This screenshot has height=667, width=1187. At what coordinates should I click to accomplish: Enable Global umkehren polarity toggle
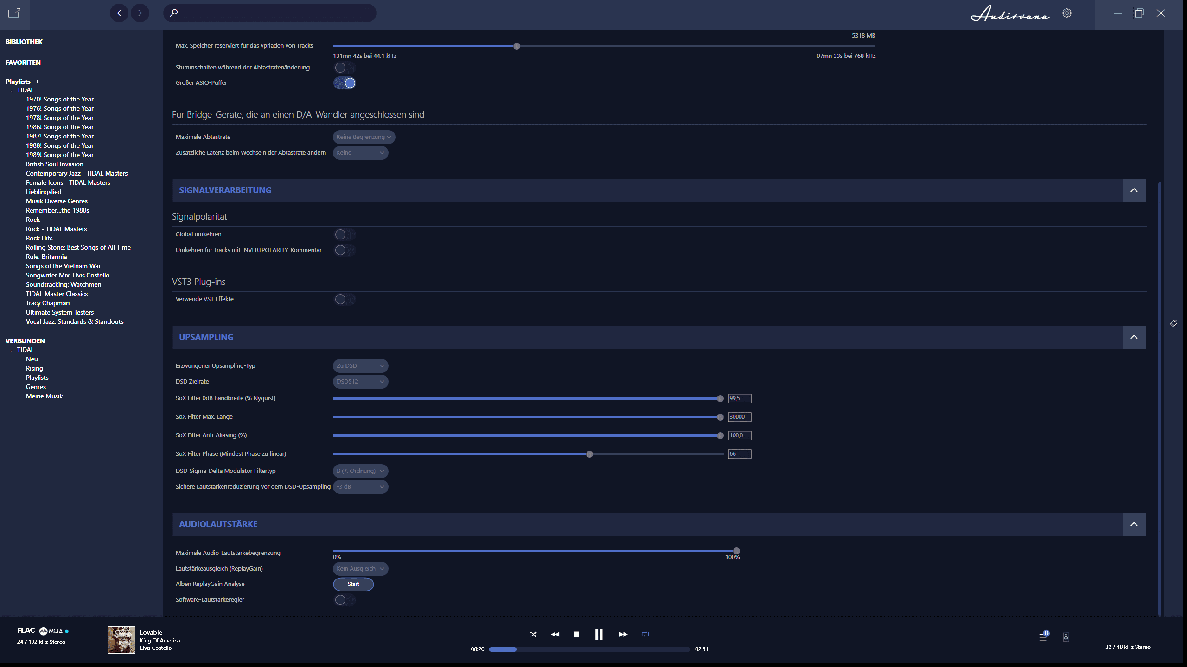345,234
